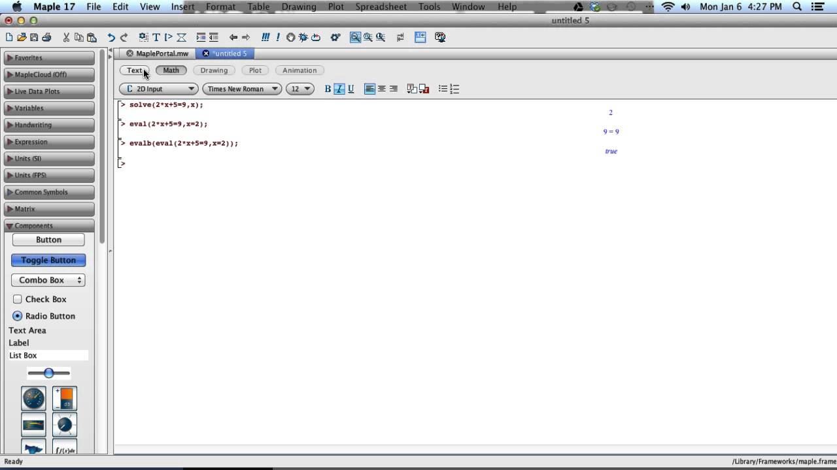
Task: Expand the MapleCloud (Off) palette
Action: (x=49, y=74)
